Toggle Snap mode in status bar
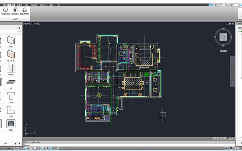Screen dimensions: 242x151 pos(19,148)
